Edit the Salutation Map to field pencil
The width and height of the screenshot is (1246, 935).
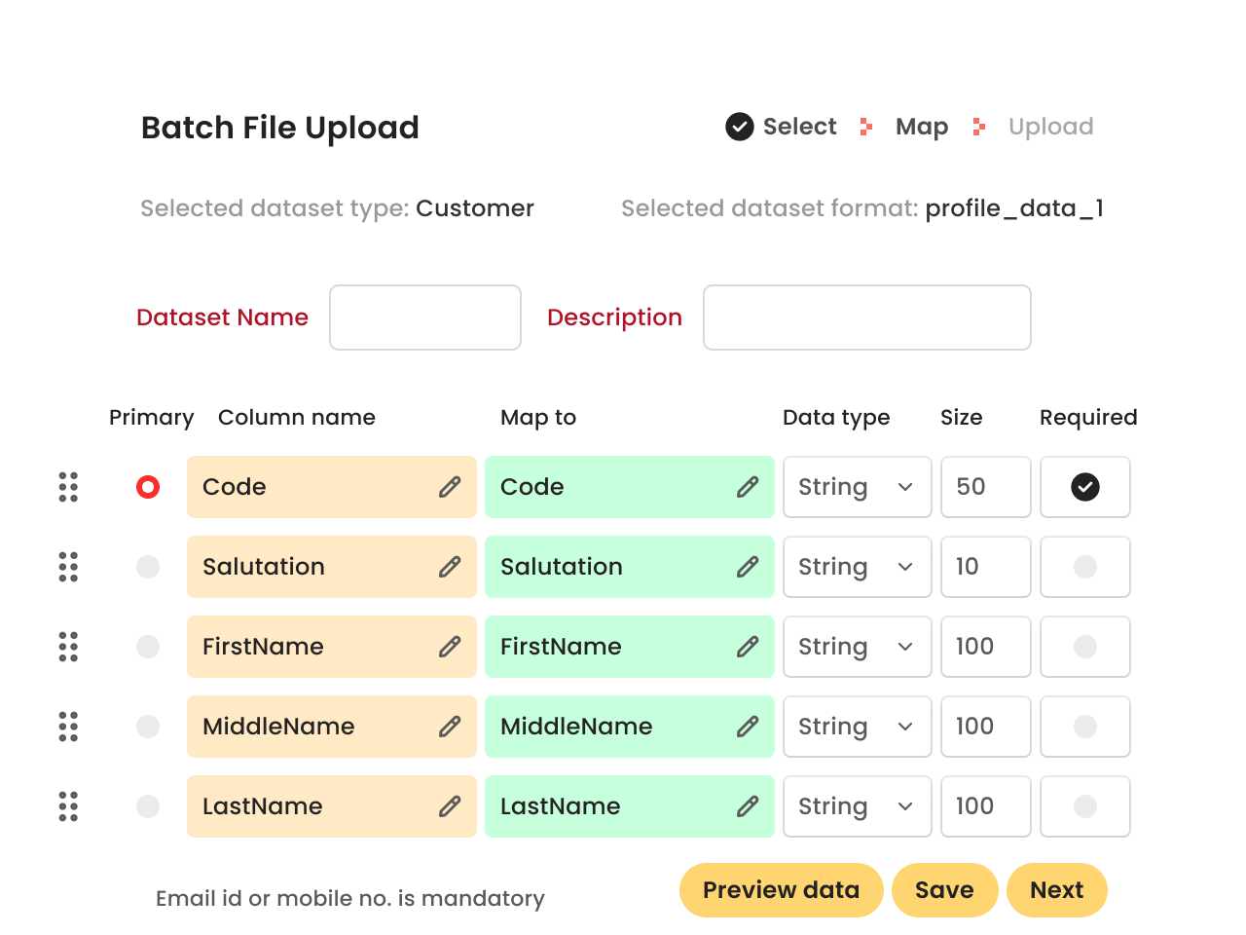pos(747,567)
